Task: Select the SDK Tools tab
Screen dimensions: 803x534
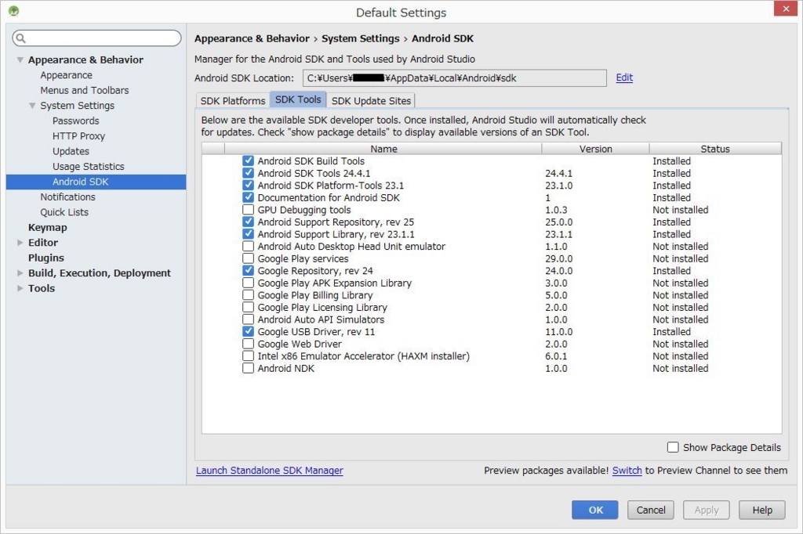Action: (x=298, y=99)
